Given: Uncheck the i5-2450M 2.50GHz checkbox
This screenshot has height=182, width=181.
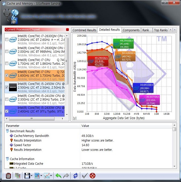Looking at the screenshot, I should point(7,87).
